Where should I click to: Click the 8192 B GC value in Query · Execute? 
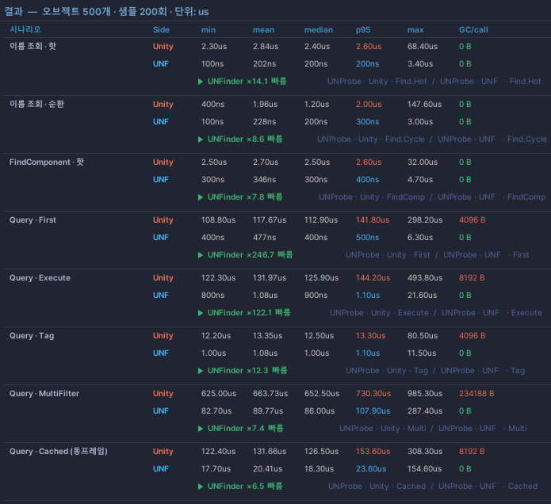click(x=472, y=278)
